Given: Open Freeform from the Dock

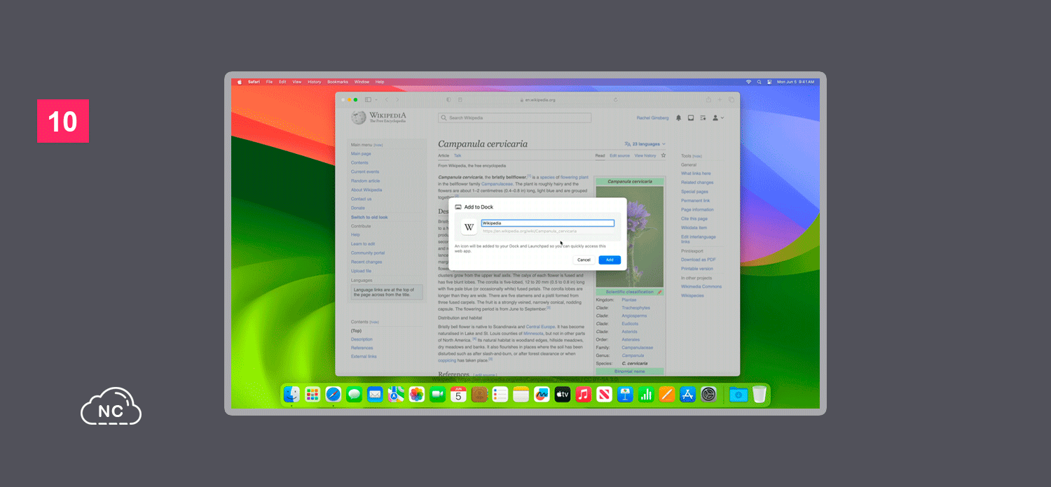Looking at the screenshot, I should point(542,395).
